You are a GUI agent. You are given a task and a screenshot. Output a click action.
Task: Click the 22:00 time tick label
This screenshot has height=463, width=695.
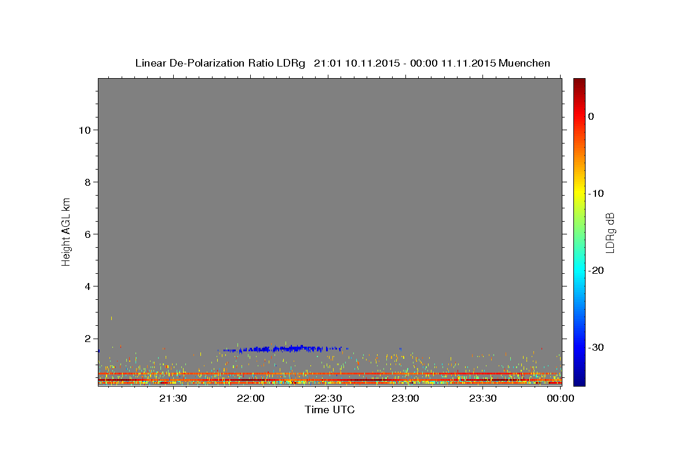(x=250, y=398)
